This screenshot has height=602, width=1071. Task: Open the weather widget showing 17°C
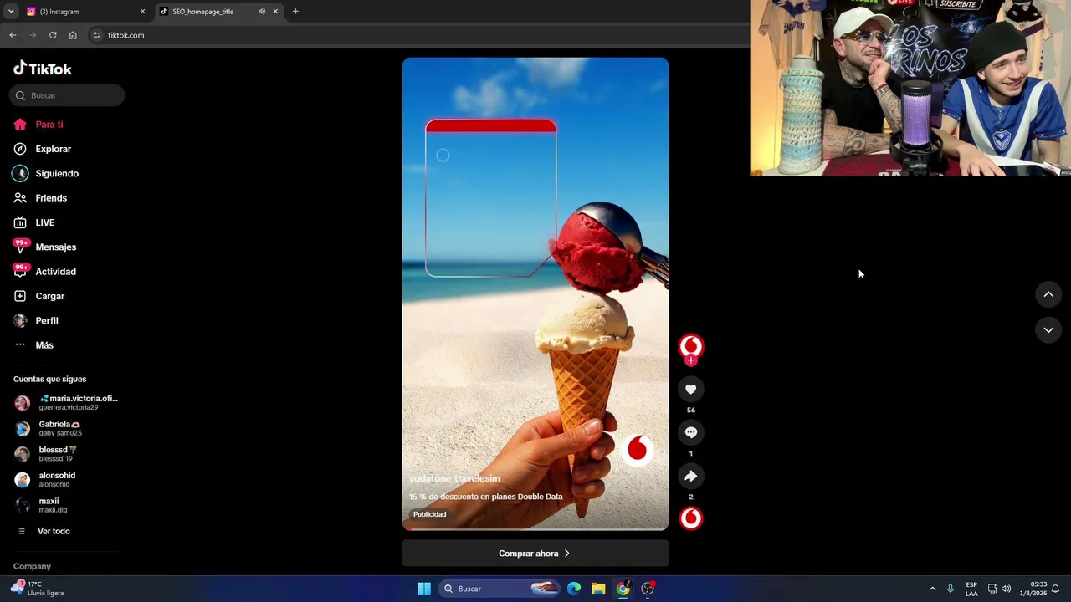38,589
